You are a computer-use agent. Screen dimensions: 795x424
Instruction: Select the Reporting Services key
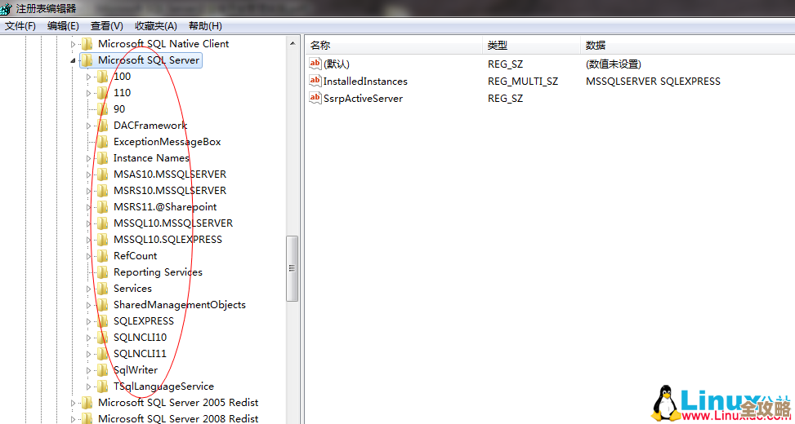tap(157, 272)
